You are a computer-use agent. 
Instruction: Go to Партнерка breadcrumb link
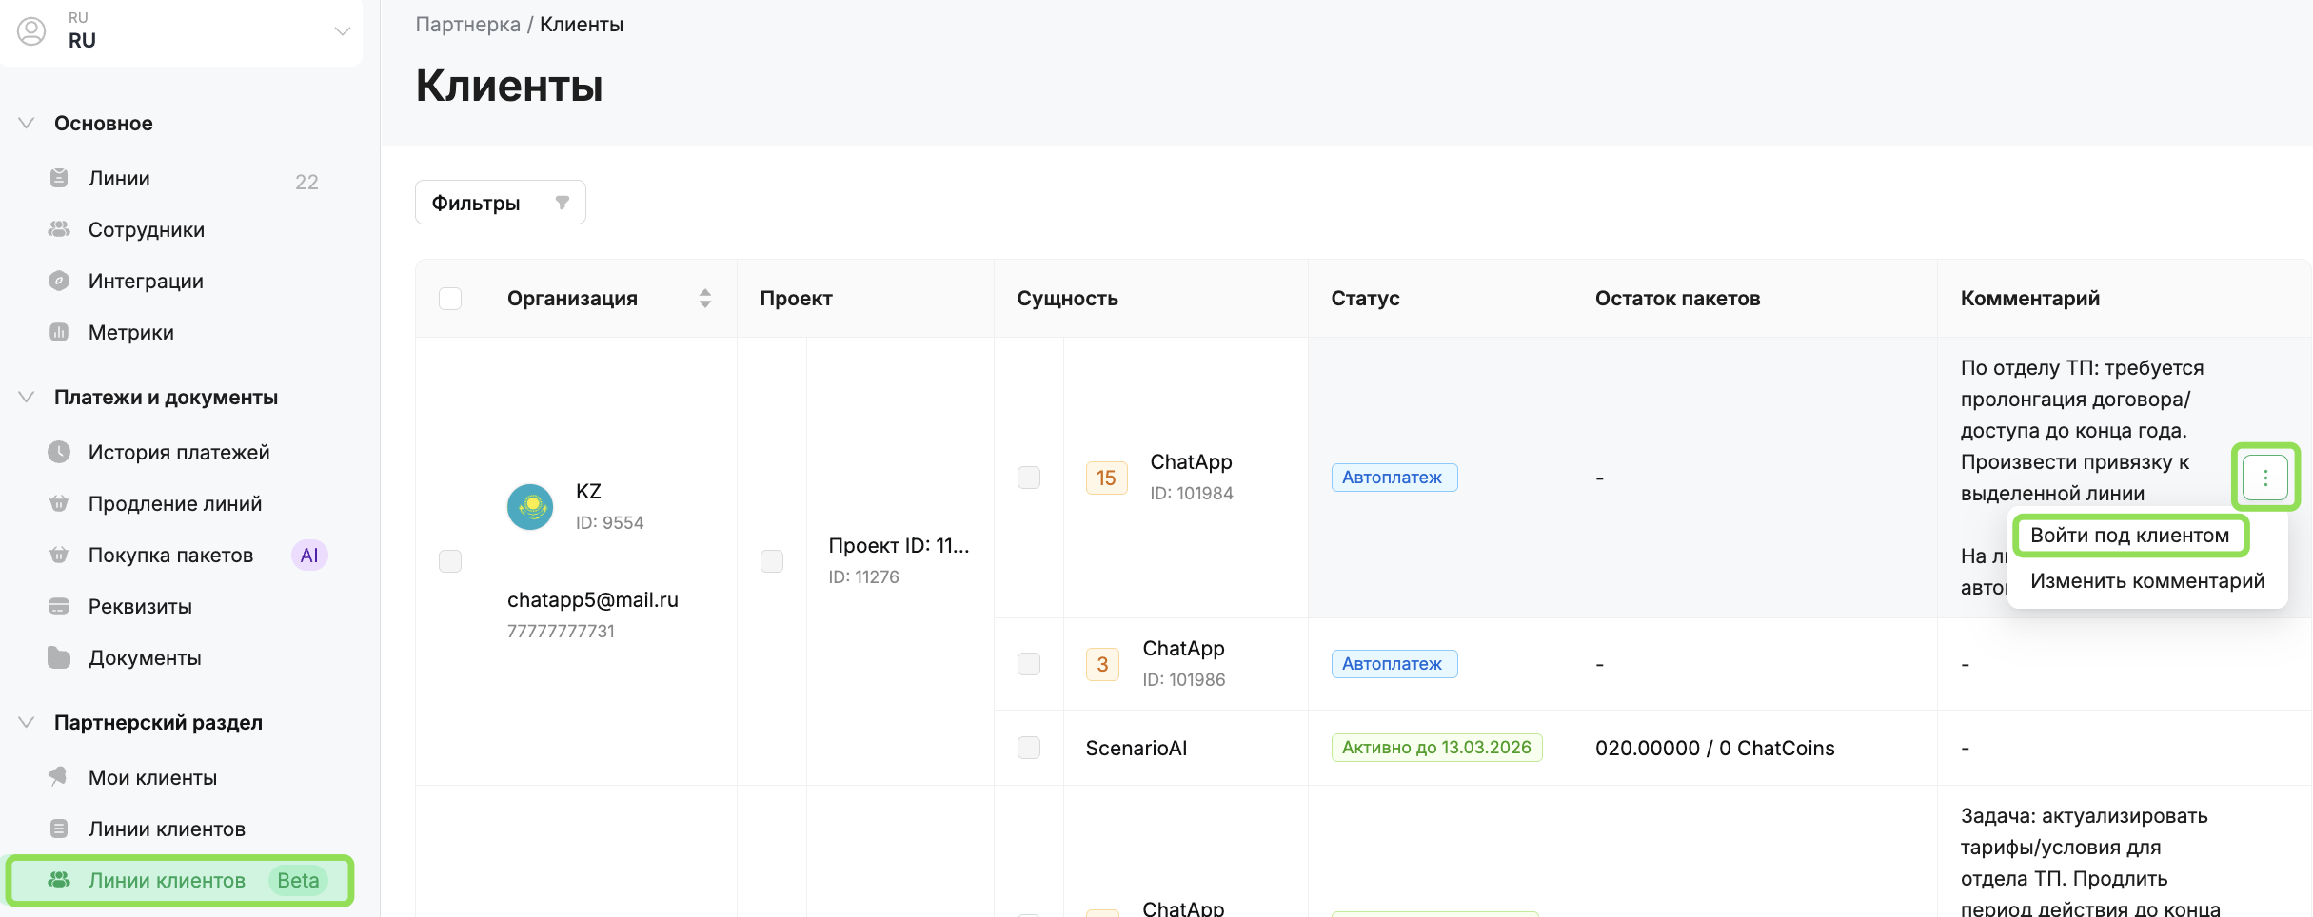(467, 25)
